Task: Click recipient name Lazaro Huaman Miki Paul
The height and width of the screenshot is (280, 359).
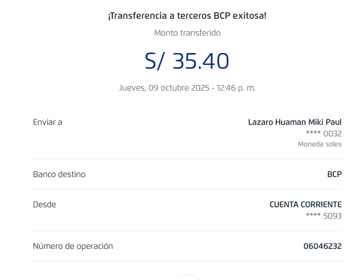Action: point(295,122)
